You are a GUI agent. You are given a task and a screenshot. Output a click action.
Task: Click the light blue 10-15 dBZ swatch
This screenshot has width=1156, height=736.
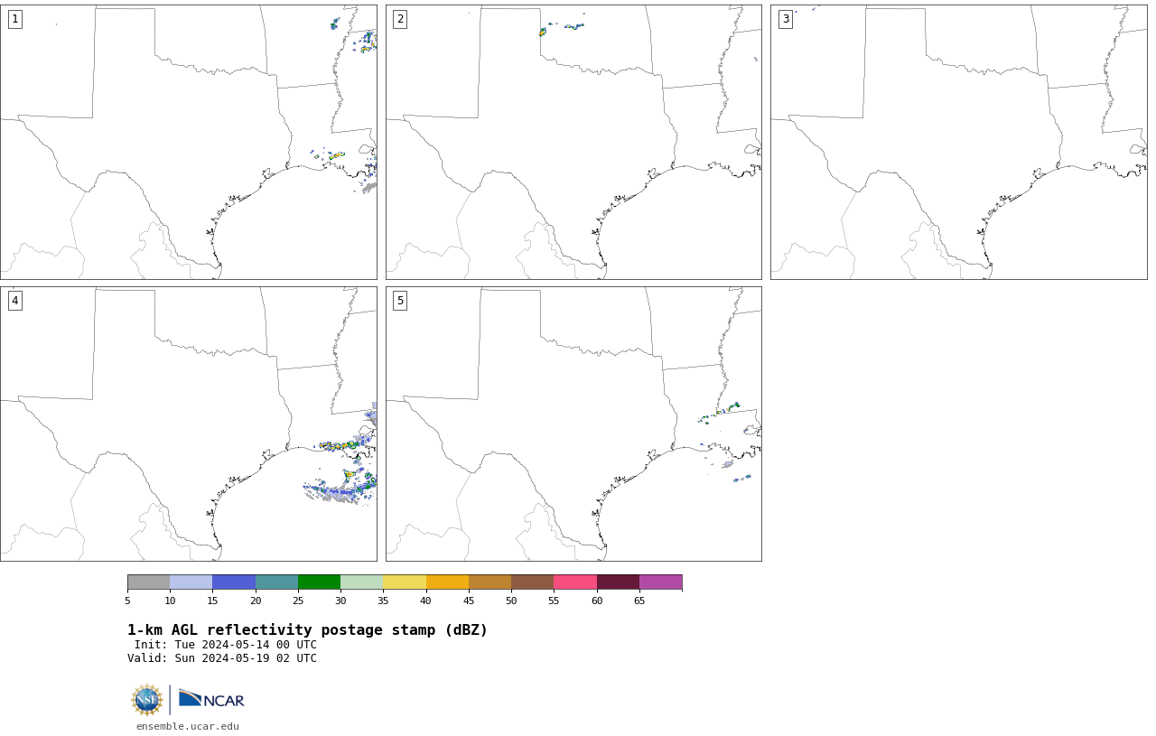pyautogui.click(x=191, y=582)
